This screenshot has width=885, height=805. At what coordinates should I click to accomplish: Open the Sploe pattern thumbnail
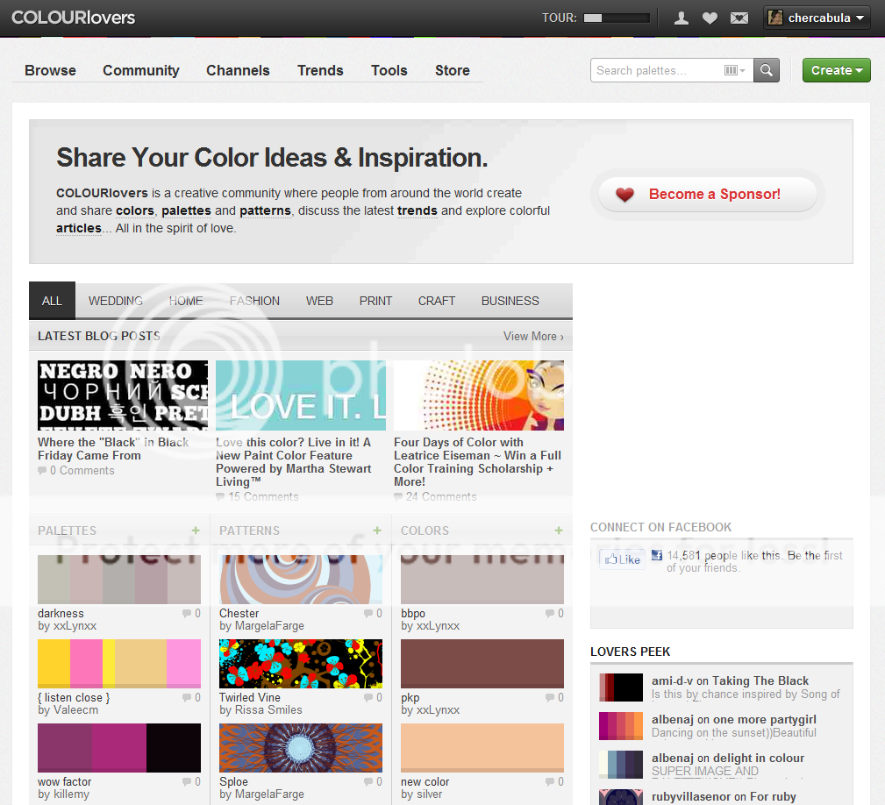(x=301, y=747)
